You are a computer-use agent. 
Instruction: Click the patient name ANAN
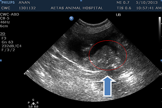(24, 2)
